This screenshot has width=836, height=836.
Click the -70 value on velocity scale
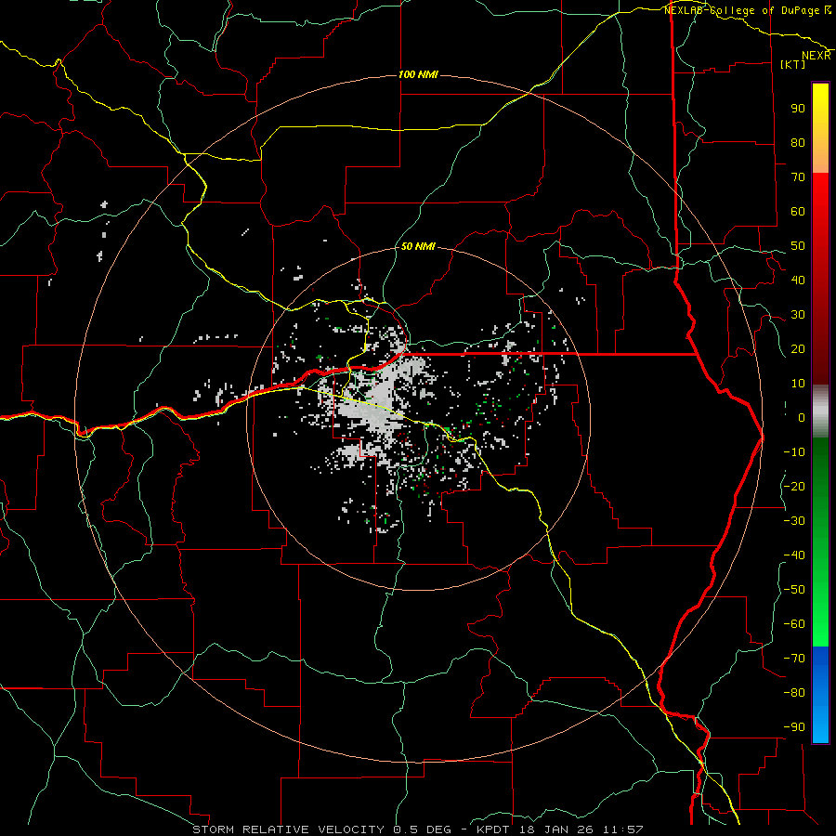794,659
